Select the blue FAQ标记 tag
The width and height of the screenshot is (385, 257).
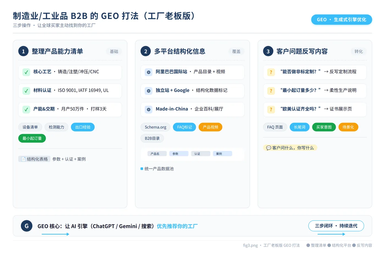pyautogui.click(x=185, y=127)
